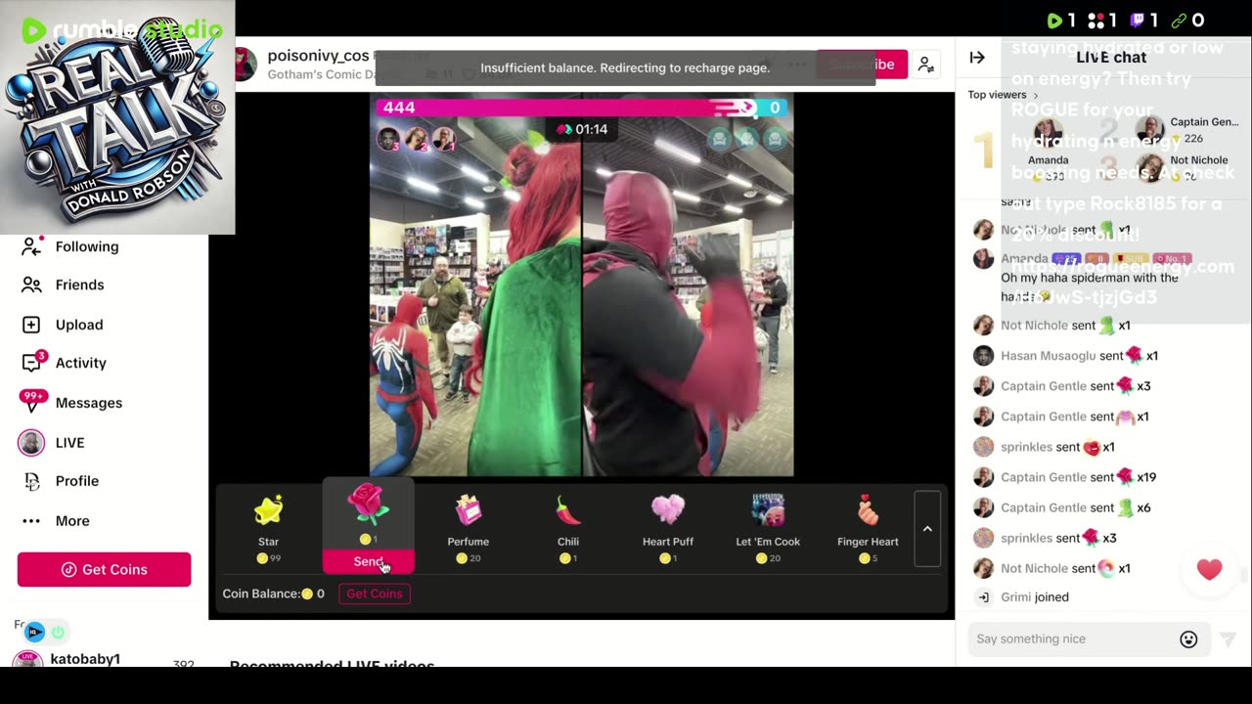Click the 'Grimi joined' chat notice
The height and width of the screenshot is (704, 1252).
tap(1034, 597)
